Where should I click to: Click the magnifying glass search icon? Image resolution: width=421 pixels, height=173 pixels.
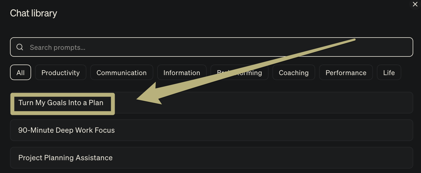(20, 47)
